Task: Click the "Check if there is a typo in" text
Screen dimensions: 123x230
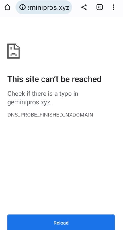Action: coord(43,94)
